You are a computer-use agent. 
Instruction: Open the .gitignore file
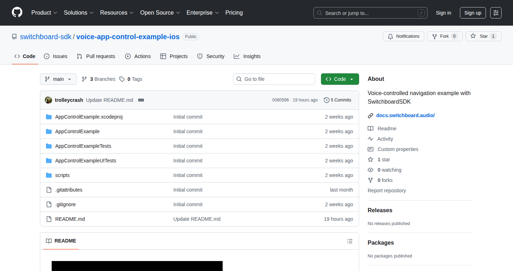tap(66, 204)
